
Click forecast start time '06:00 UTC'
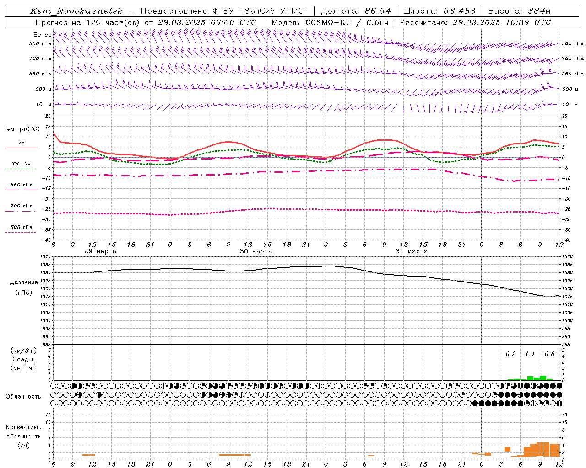click(233, 22)
